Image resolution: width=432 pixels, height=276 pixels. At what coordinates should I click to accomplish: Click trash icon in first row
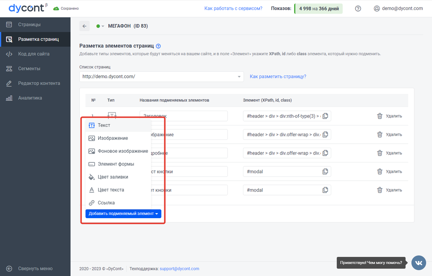[379, 116]
